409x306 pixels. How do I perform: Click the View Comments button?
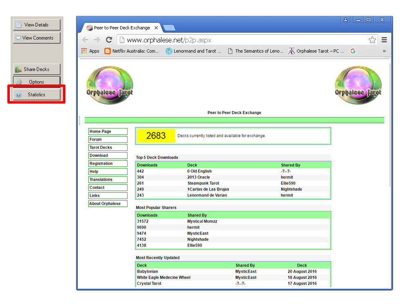[36, 38]
